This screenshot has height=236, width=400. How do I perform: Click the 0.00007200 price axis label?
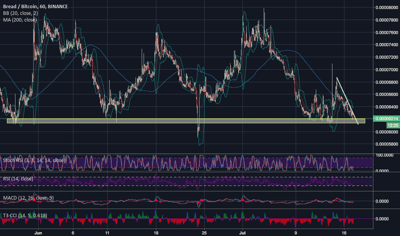click(x=387, y=57)
